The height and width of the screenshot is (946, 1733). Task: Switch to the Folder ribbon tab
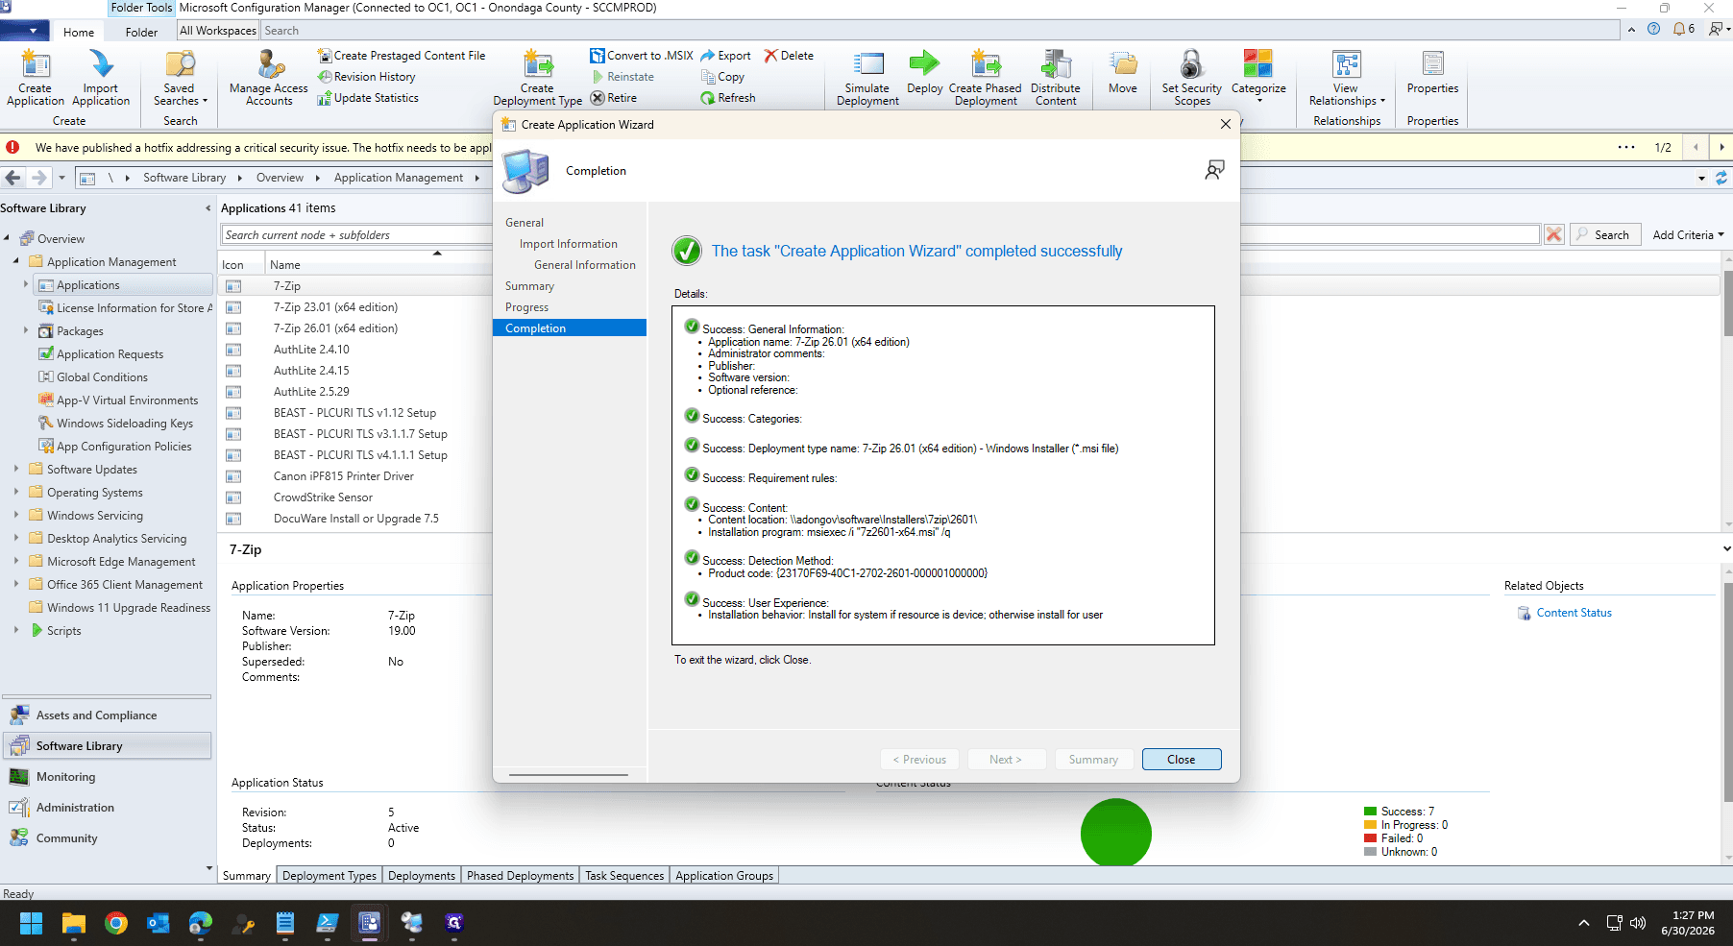point(141,32)
